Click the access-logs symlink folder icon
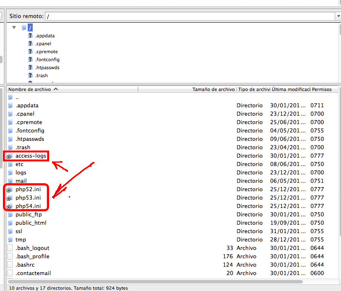 tap(10, 156)
